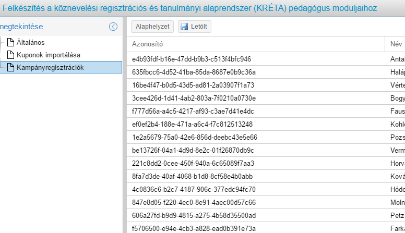Sort by the Név column header
405x233 pixels.
pyautogui.click(x=396, y=44)
